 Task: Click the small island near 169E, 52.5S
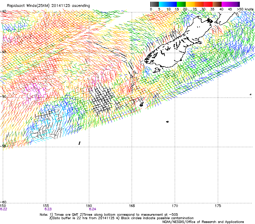coord(167,122)
